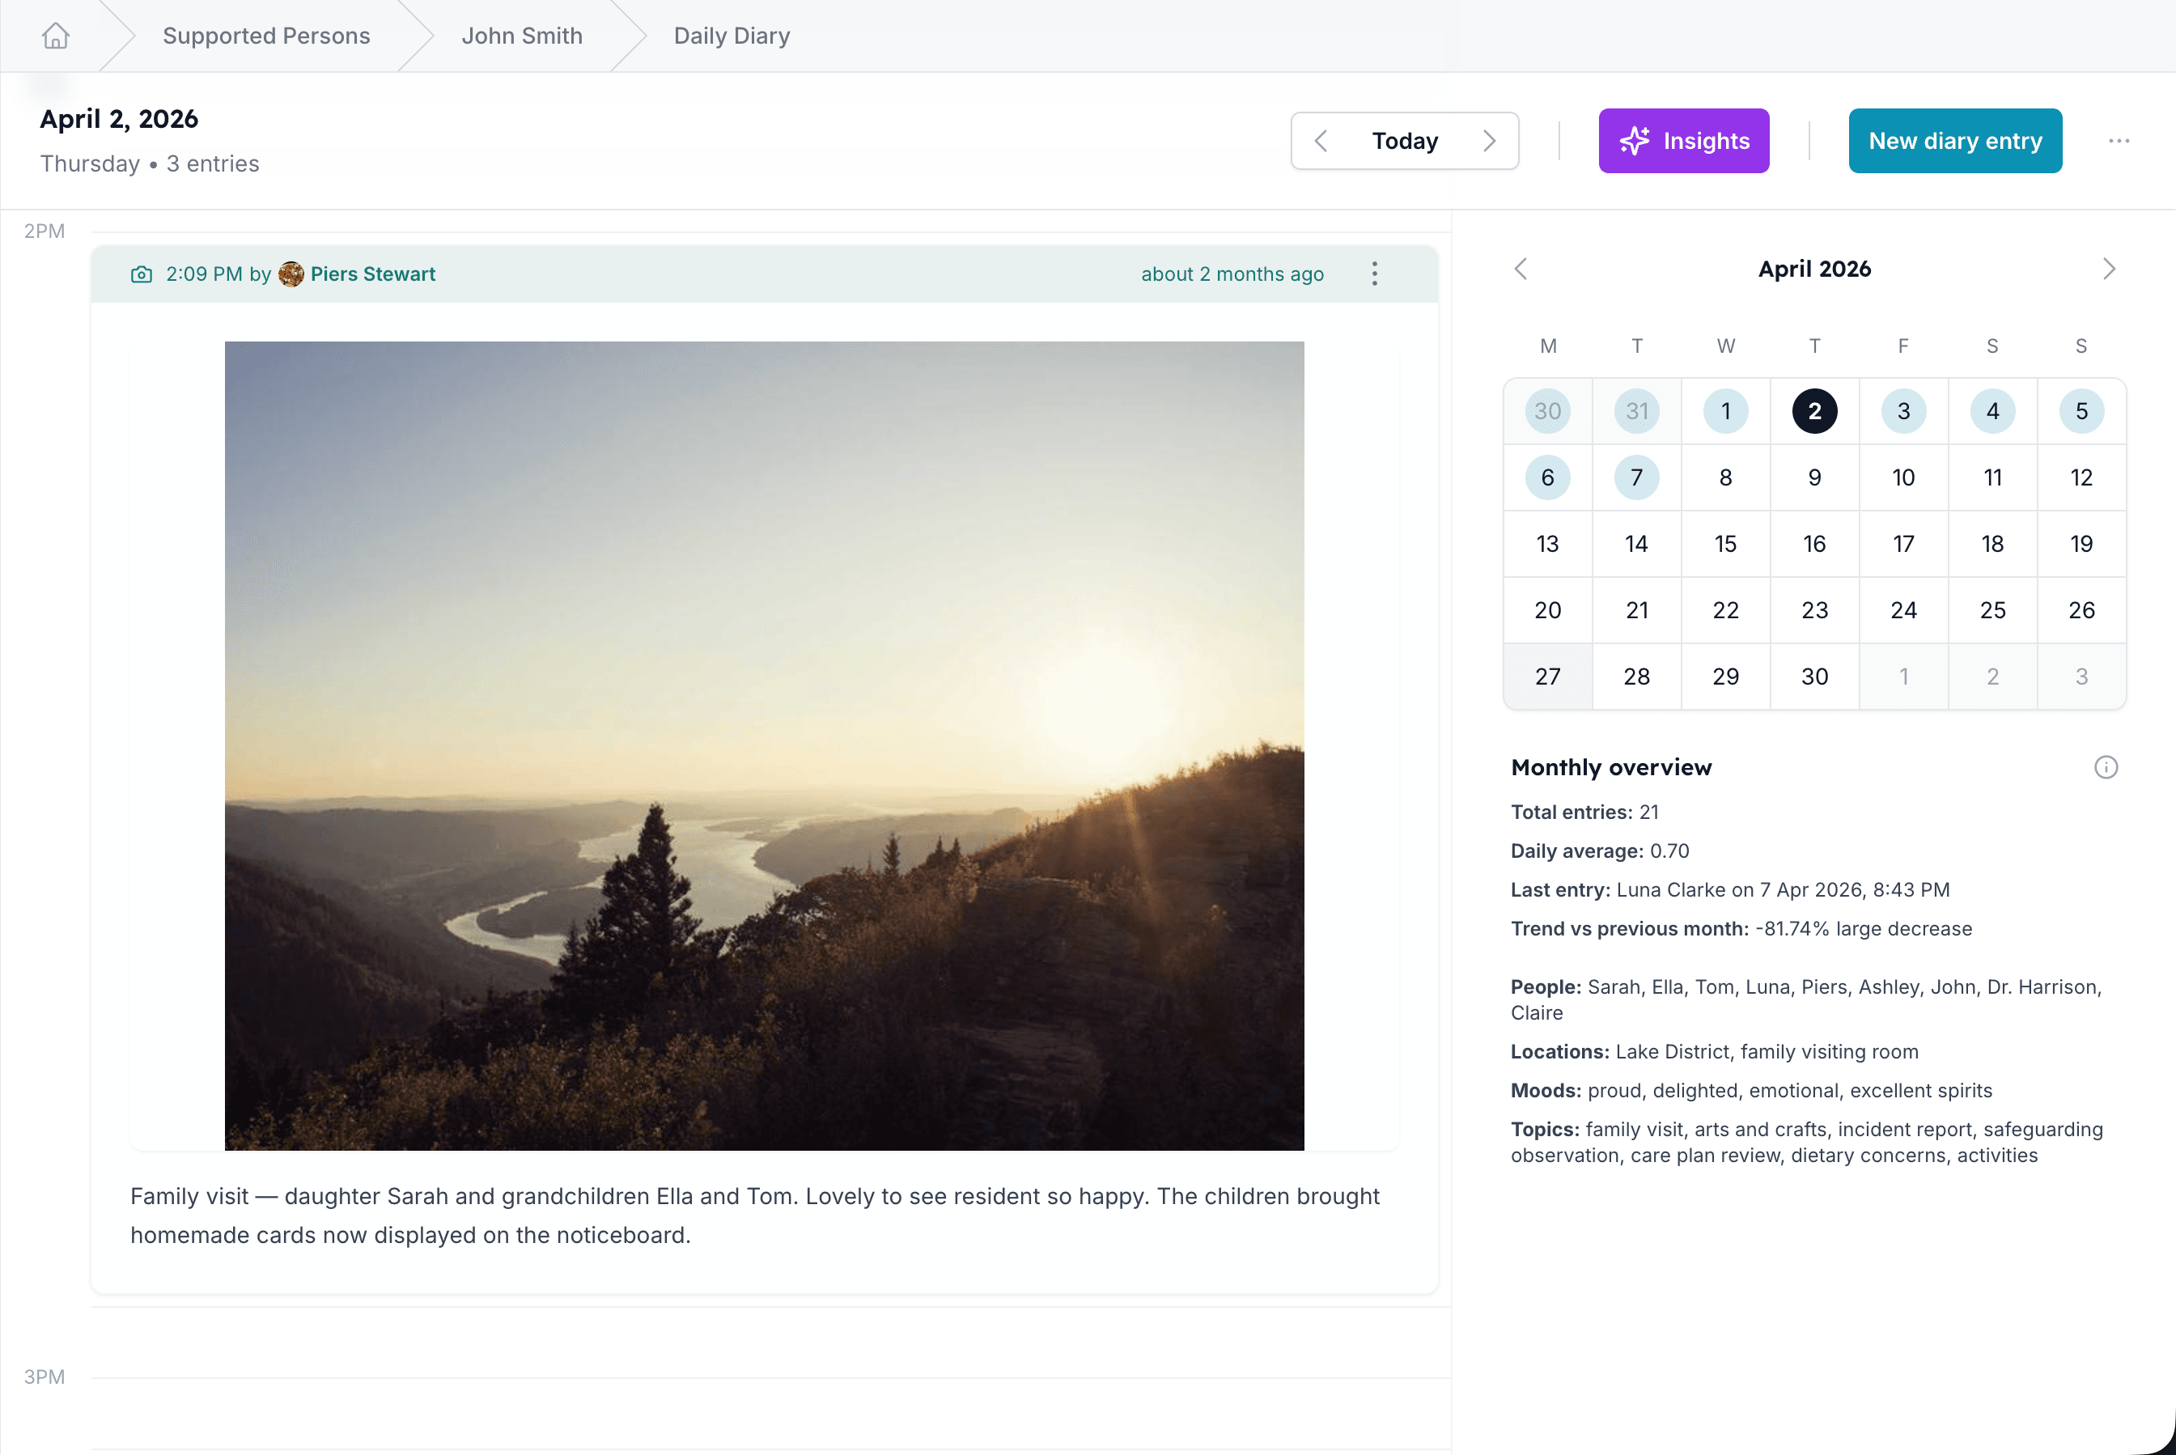Select April 28 in the calendar
This screenshot has width=2176, height=1455.
[x=1637, y=677]
